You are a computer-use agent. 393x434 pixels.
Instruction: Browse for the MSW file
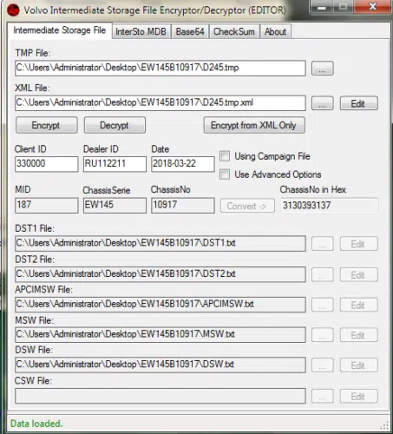(323, 335)
